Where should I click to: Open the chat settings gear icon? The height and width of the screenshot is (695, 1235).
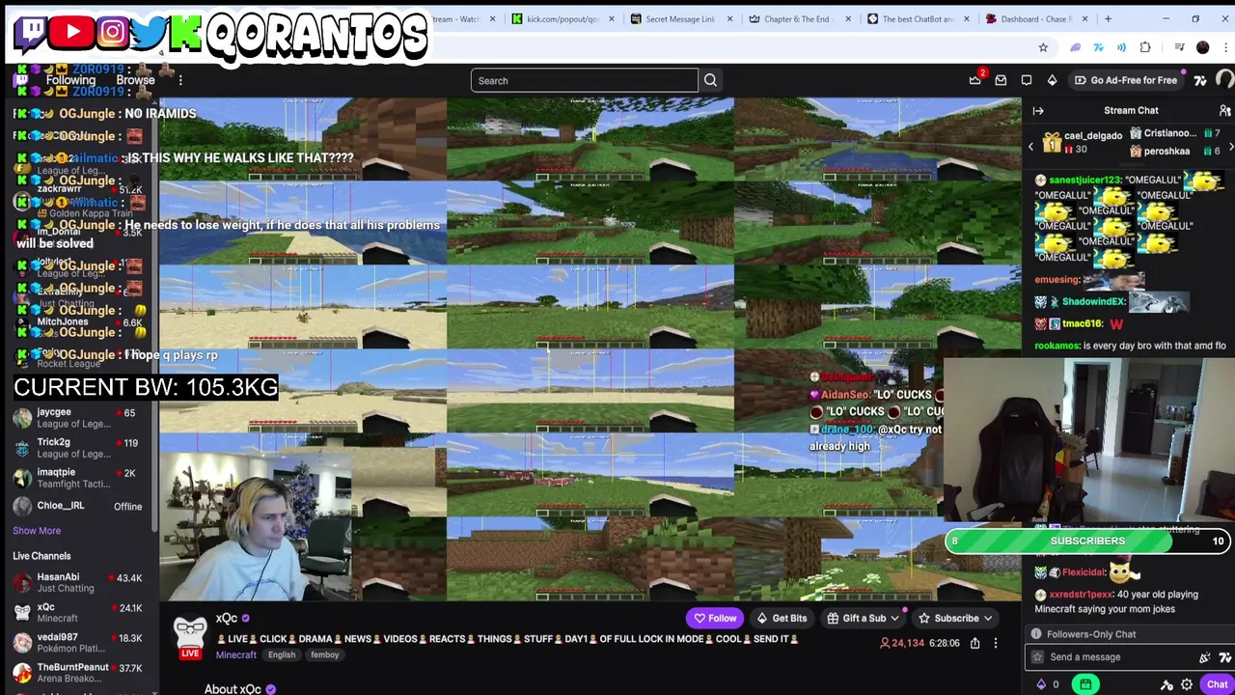[x=1187, y=684]
